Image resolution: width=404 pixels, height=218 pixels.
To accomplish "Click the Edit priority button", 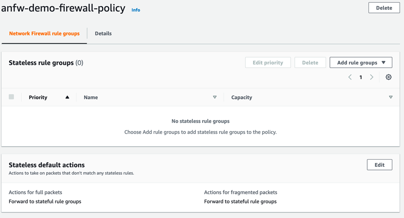I will pyautogui.click(x=268, y=62).
